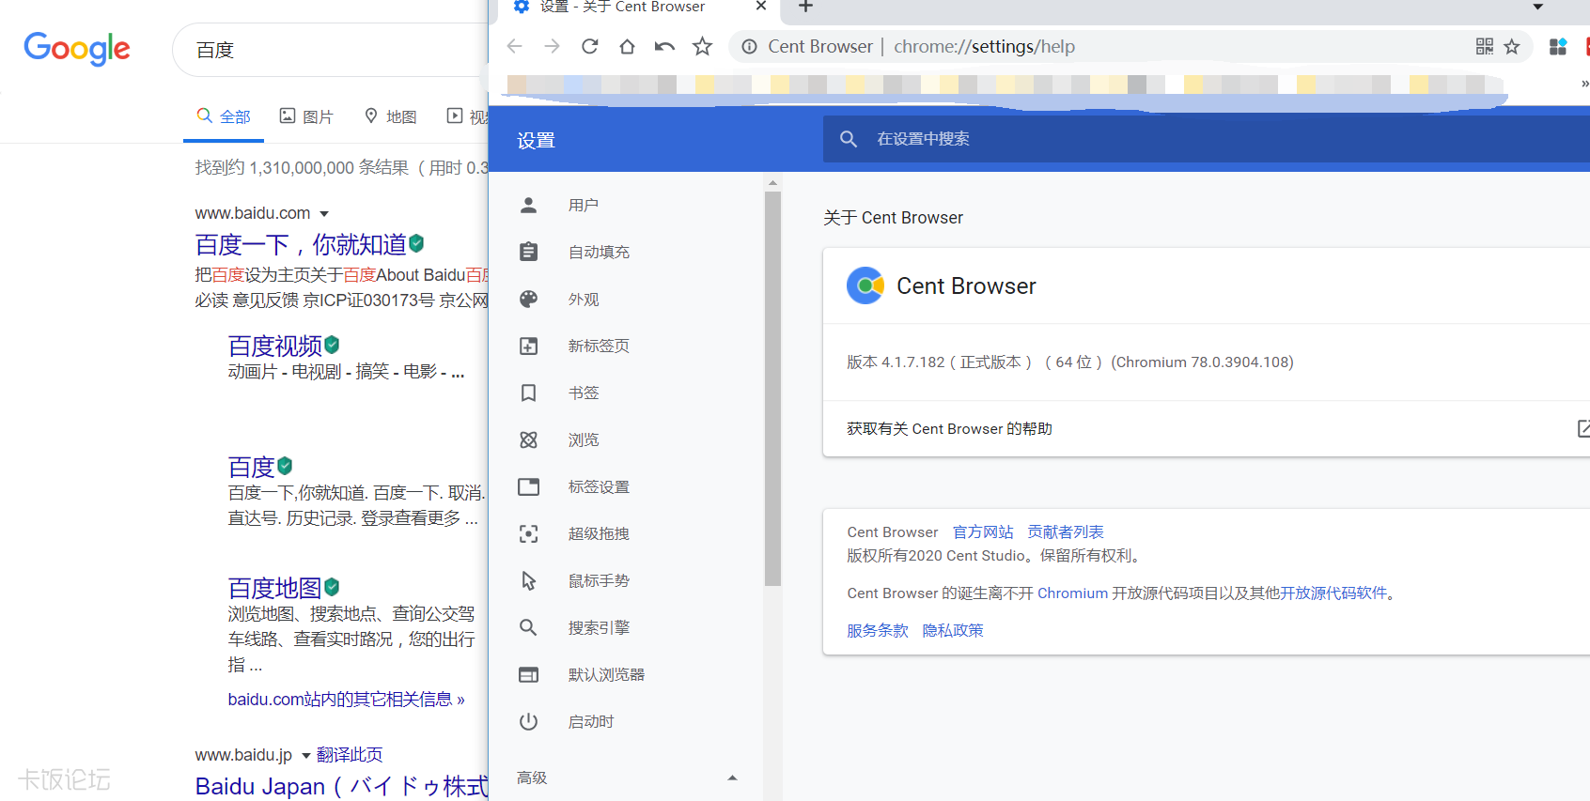Collapse the 高级 section
1590x801 pixels.
click(732, 778)
